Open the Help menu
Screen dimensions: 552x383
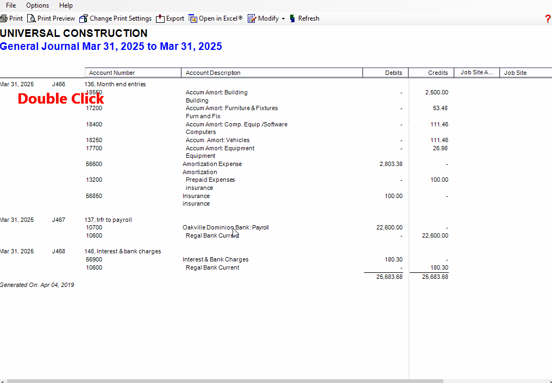66,5
